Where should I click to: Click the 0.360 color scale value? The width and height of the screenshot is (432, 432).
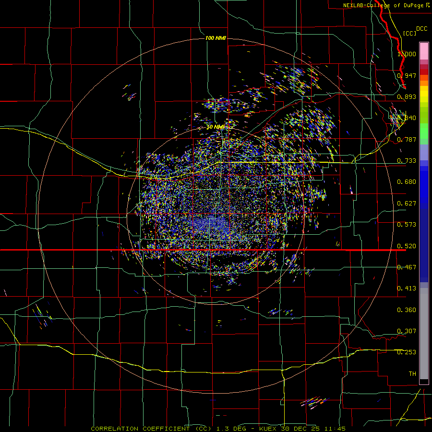point(407,310)
